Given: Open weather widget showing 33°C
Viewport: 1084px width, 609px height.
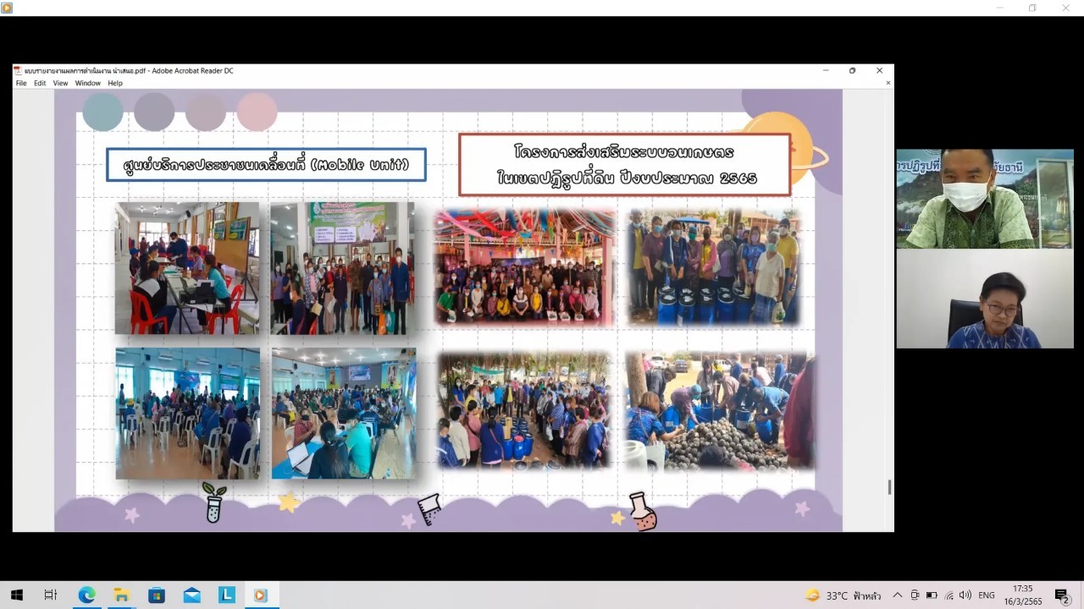Looking at the screenshot, I should 843,595.
